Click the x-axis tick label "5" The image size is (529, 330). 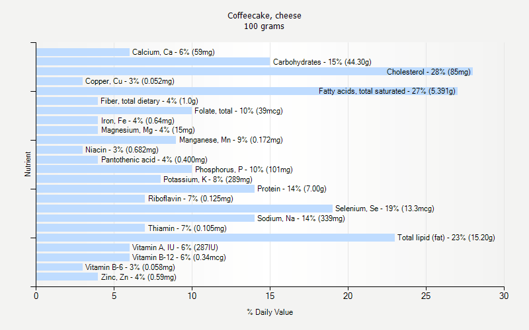114,296
